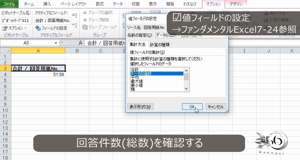
Task: Edit the active field name box
Action: coord(53,21)
